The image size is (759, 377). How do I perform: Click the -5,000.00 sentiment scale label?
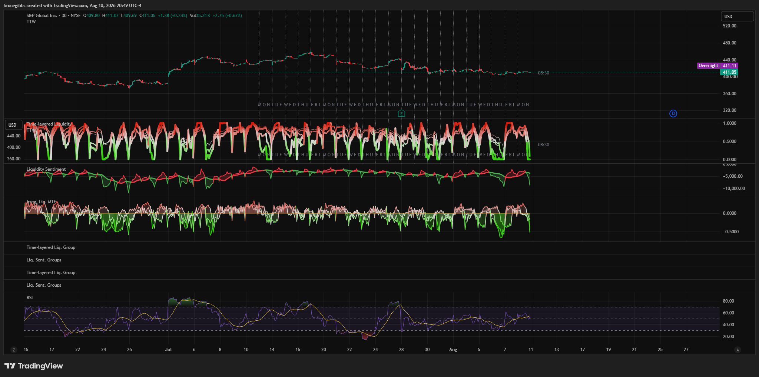pyautogui.click(x=733, y=176)
